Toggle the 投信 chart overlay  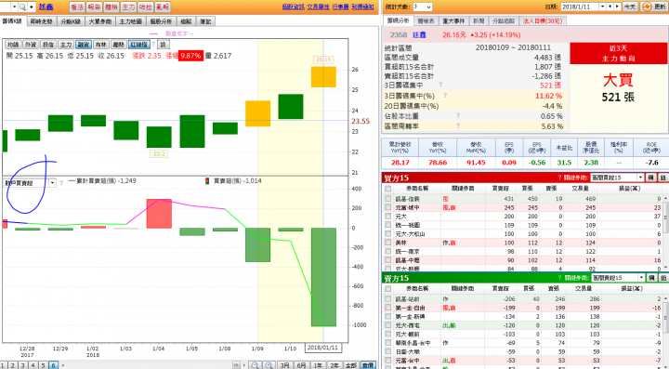pos(47,45)
